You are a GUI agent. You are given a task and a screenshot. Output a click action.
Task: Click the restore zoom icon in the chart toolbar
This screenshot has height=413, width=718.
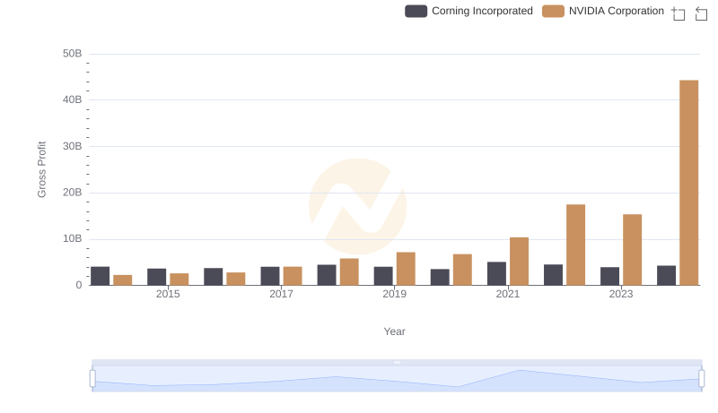pyautogui.click(x=701, y=13)
